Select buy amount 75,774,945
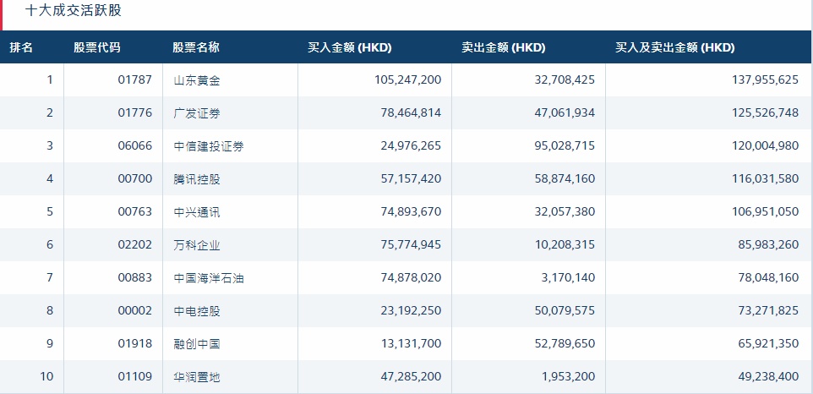Image resolution: width=813 pixels, height=394 pixels. pos(412,244)
